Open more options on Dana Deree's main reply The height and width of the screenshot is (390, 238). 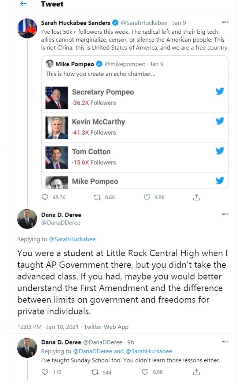pyautogui.click(x=225, y=215)
